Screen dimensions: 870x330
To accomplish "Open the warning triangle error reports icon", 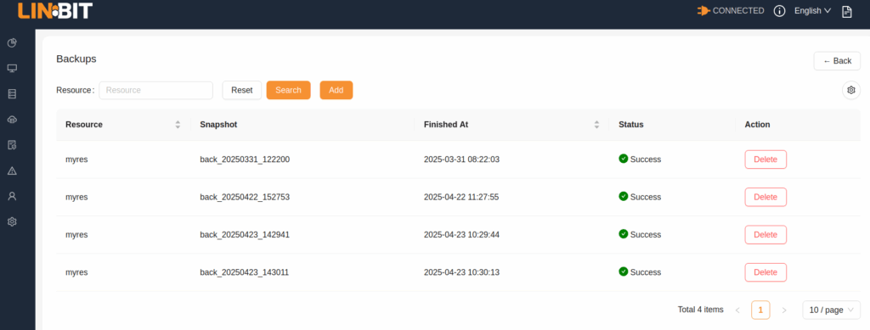I will (x=12, y=171).
